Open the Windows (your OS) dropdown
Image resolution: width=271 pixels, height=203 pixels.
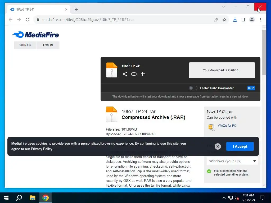(x=232, y=161)
